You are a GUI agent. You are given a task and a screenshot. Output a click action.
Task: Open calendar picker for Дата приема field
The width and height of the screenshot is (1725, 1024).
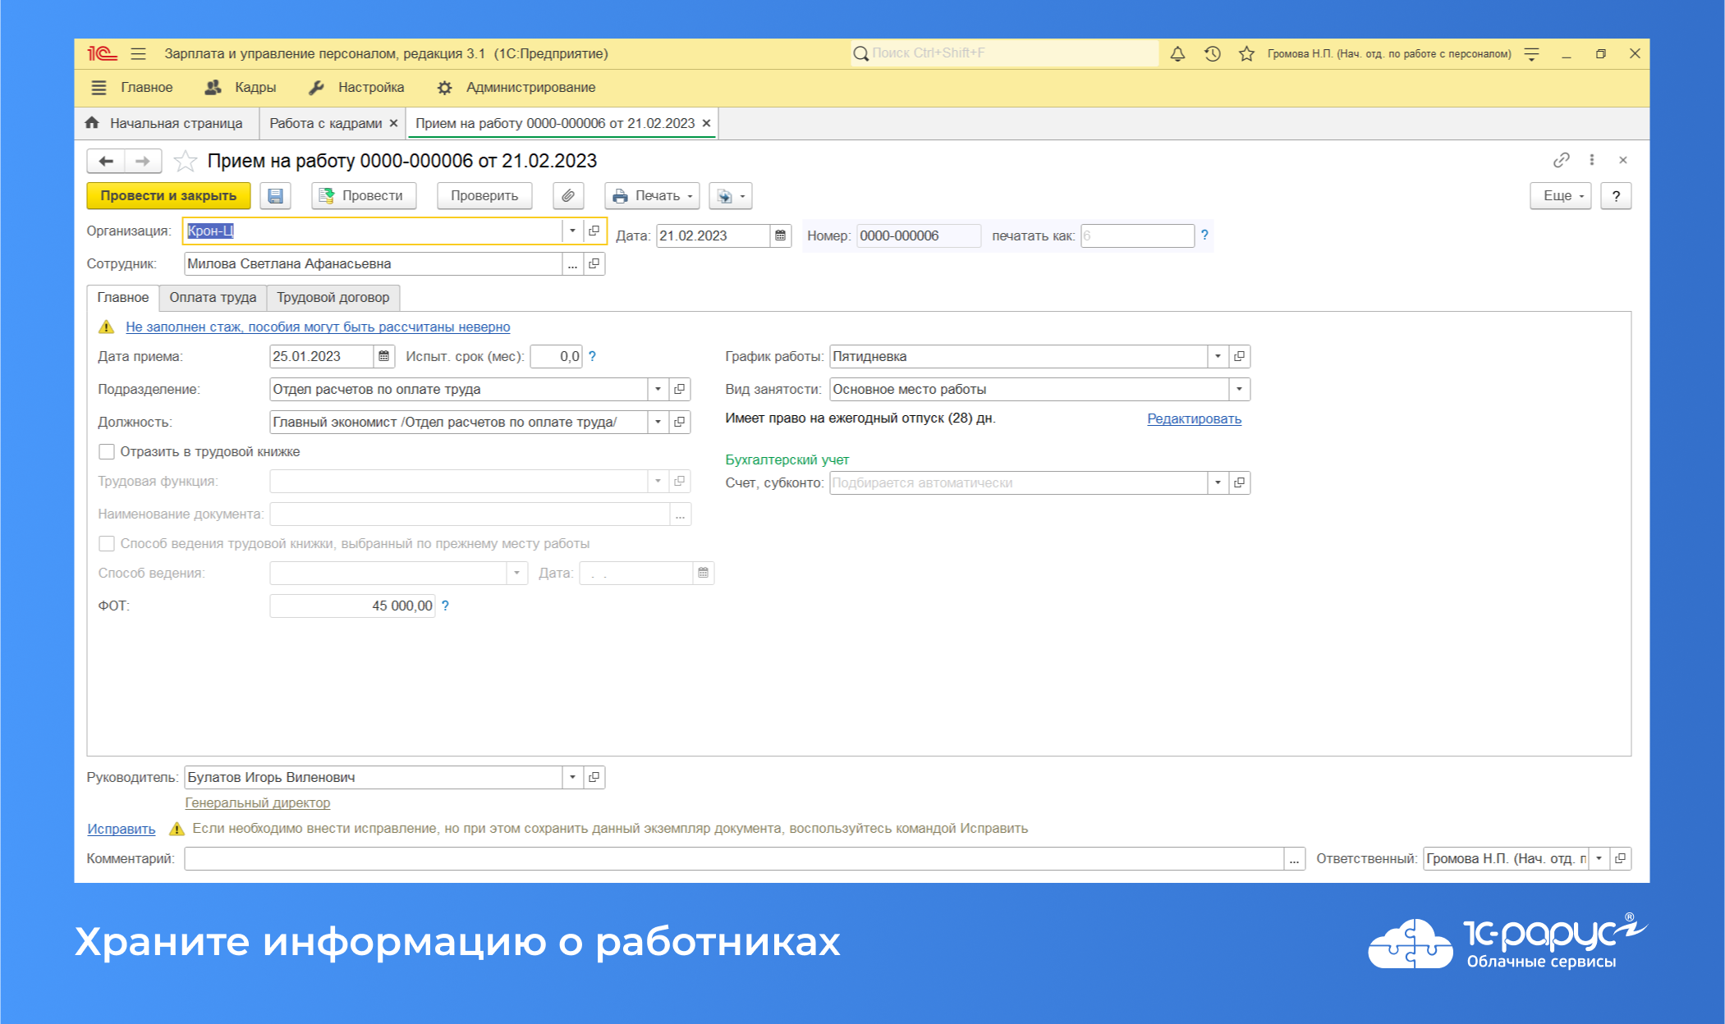(x=383, y=356)
